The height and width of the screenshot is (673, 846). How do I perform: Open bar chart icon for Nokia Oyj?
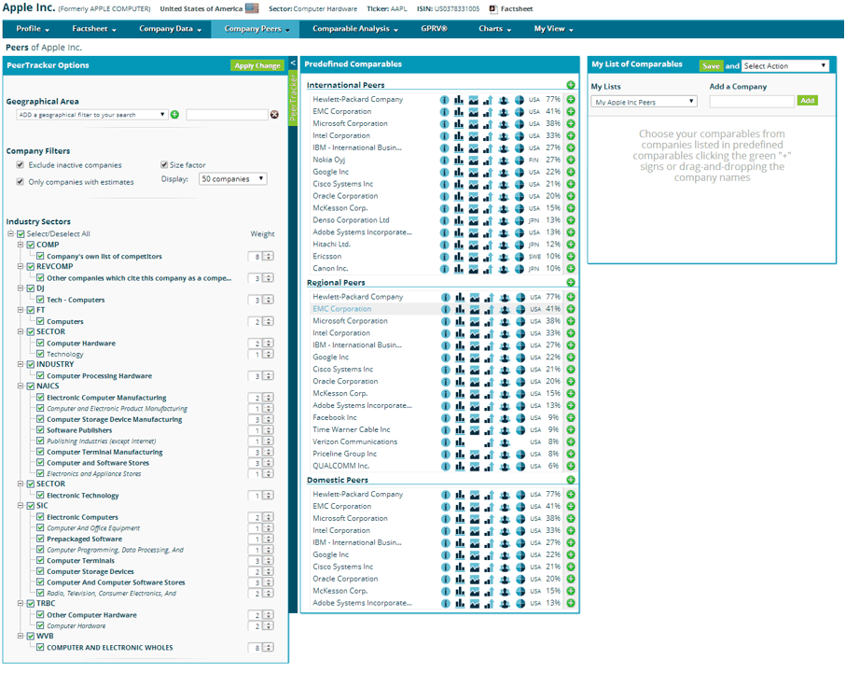(459, 160)
